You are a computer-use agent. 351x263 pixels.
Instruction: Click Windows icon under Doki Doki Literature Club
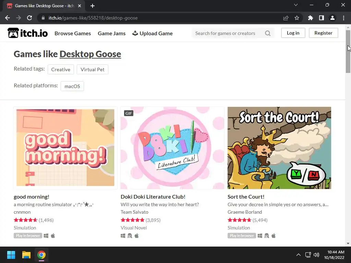click(x=123, y=236)
